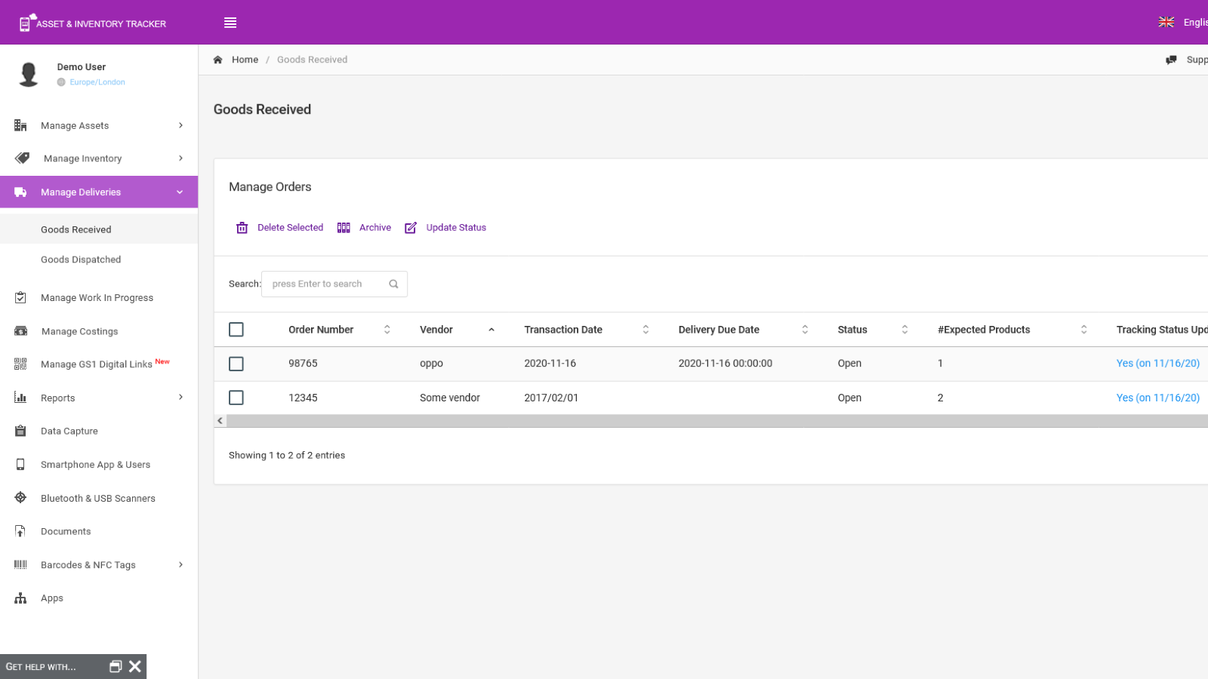Click the Home breadcrumb house icon

click(x=217, y=60)
